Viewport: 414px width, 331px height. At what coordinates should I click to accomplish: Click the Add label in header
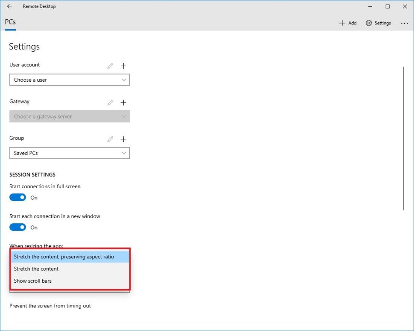pyautogui.click(x=353, y=23)
